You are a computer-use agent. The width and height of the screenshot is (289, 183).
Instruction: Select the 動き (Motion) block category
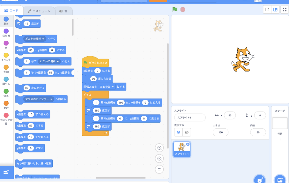pyautogui.click(x=6, y=21)
